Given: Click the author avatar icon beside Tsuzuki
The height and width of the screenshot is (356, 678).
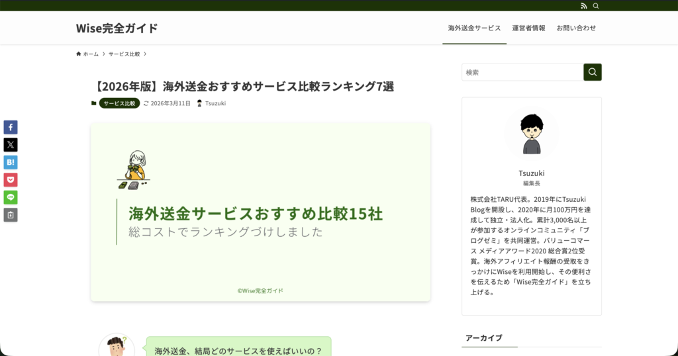Looking at the screenshot, I should [199, 103].
